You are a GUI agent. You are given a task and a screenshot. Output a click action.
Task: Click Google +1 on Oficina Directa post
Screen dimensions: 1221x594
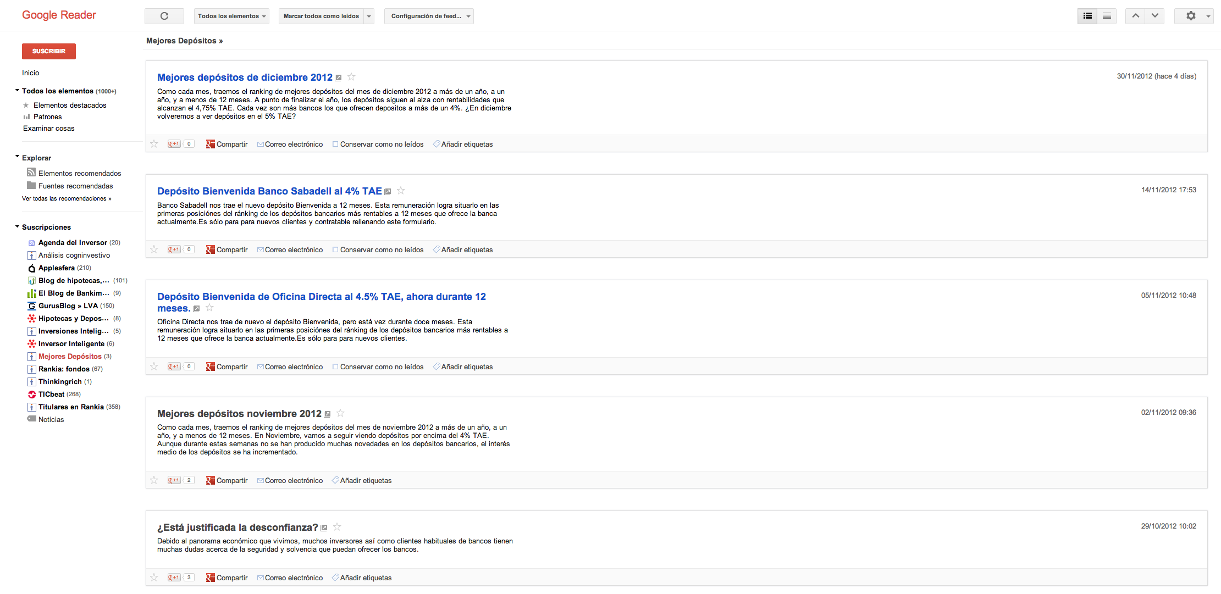click(174, 367)
